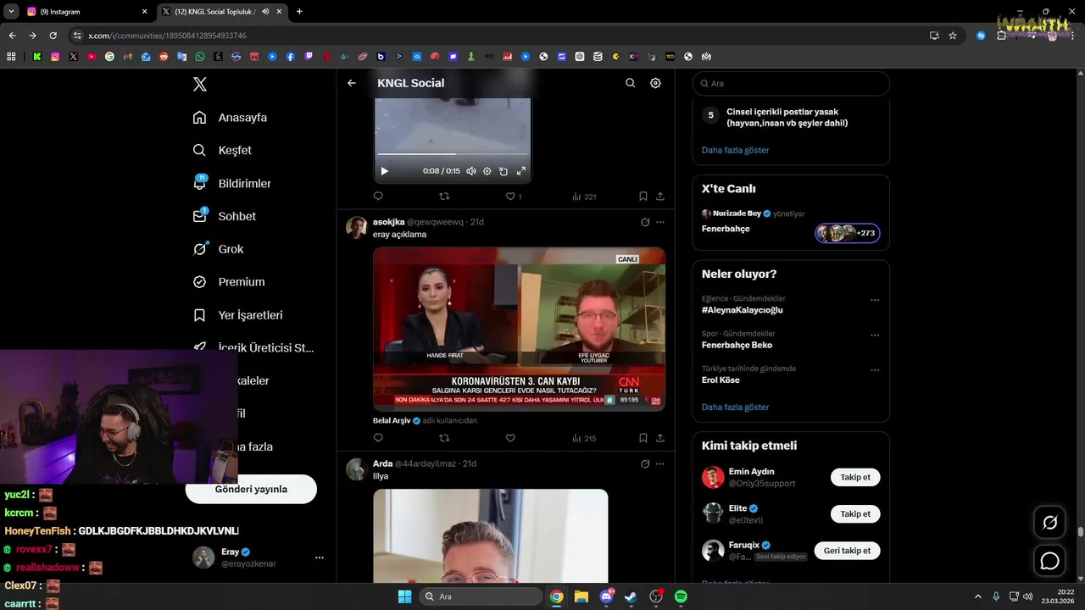
Task: View the 215 analytics on asokjka's post
Action: pos(584,438)
